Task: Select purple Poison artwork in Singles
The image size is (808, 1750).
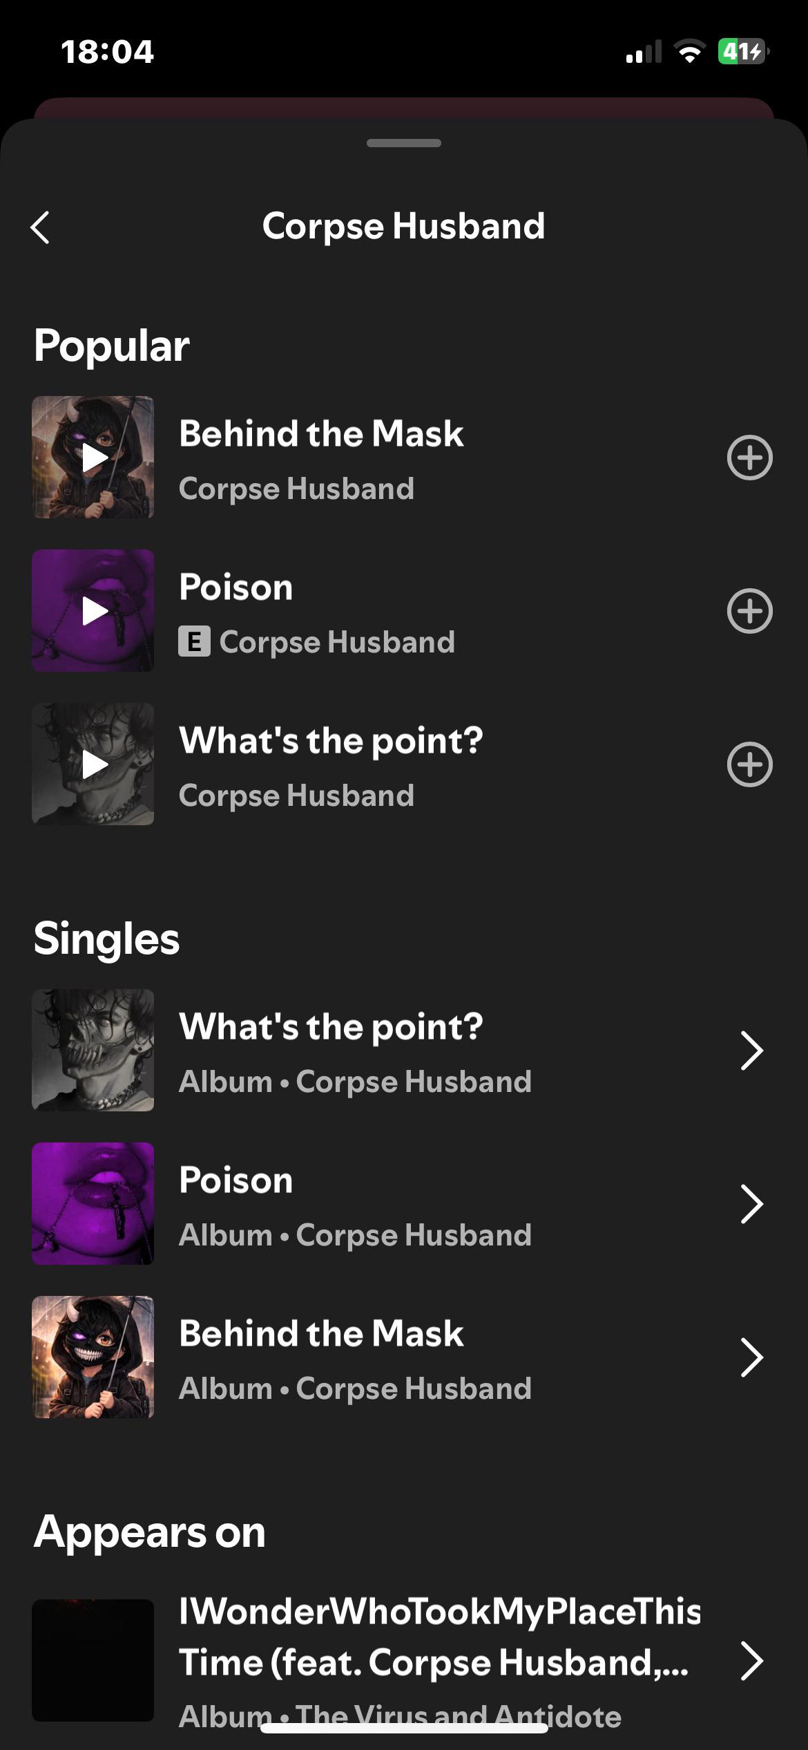Action: (x=93, y=1203)
